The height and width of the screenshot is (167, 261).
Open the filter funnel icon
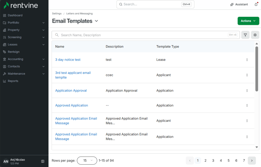pos(245,35)
